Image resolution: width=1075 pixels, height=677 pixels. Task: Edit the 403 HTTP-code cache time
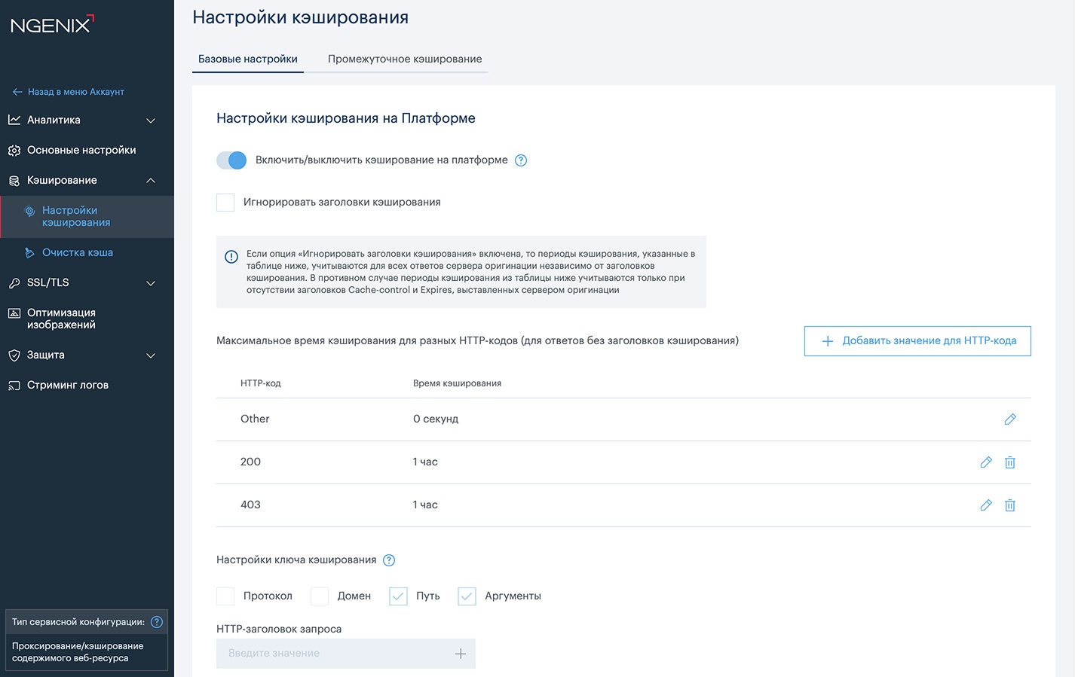986,505
